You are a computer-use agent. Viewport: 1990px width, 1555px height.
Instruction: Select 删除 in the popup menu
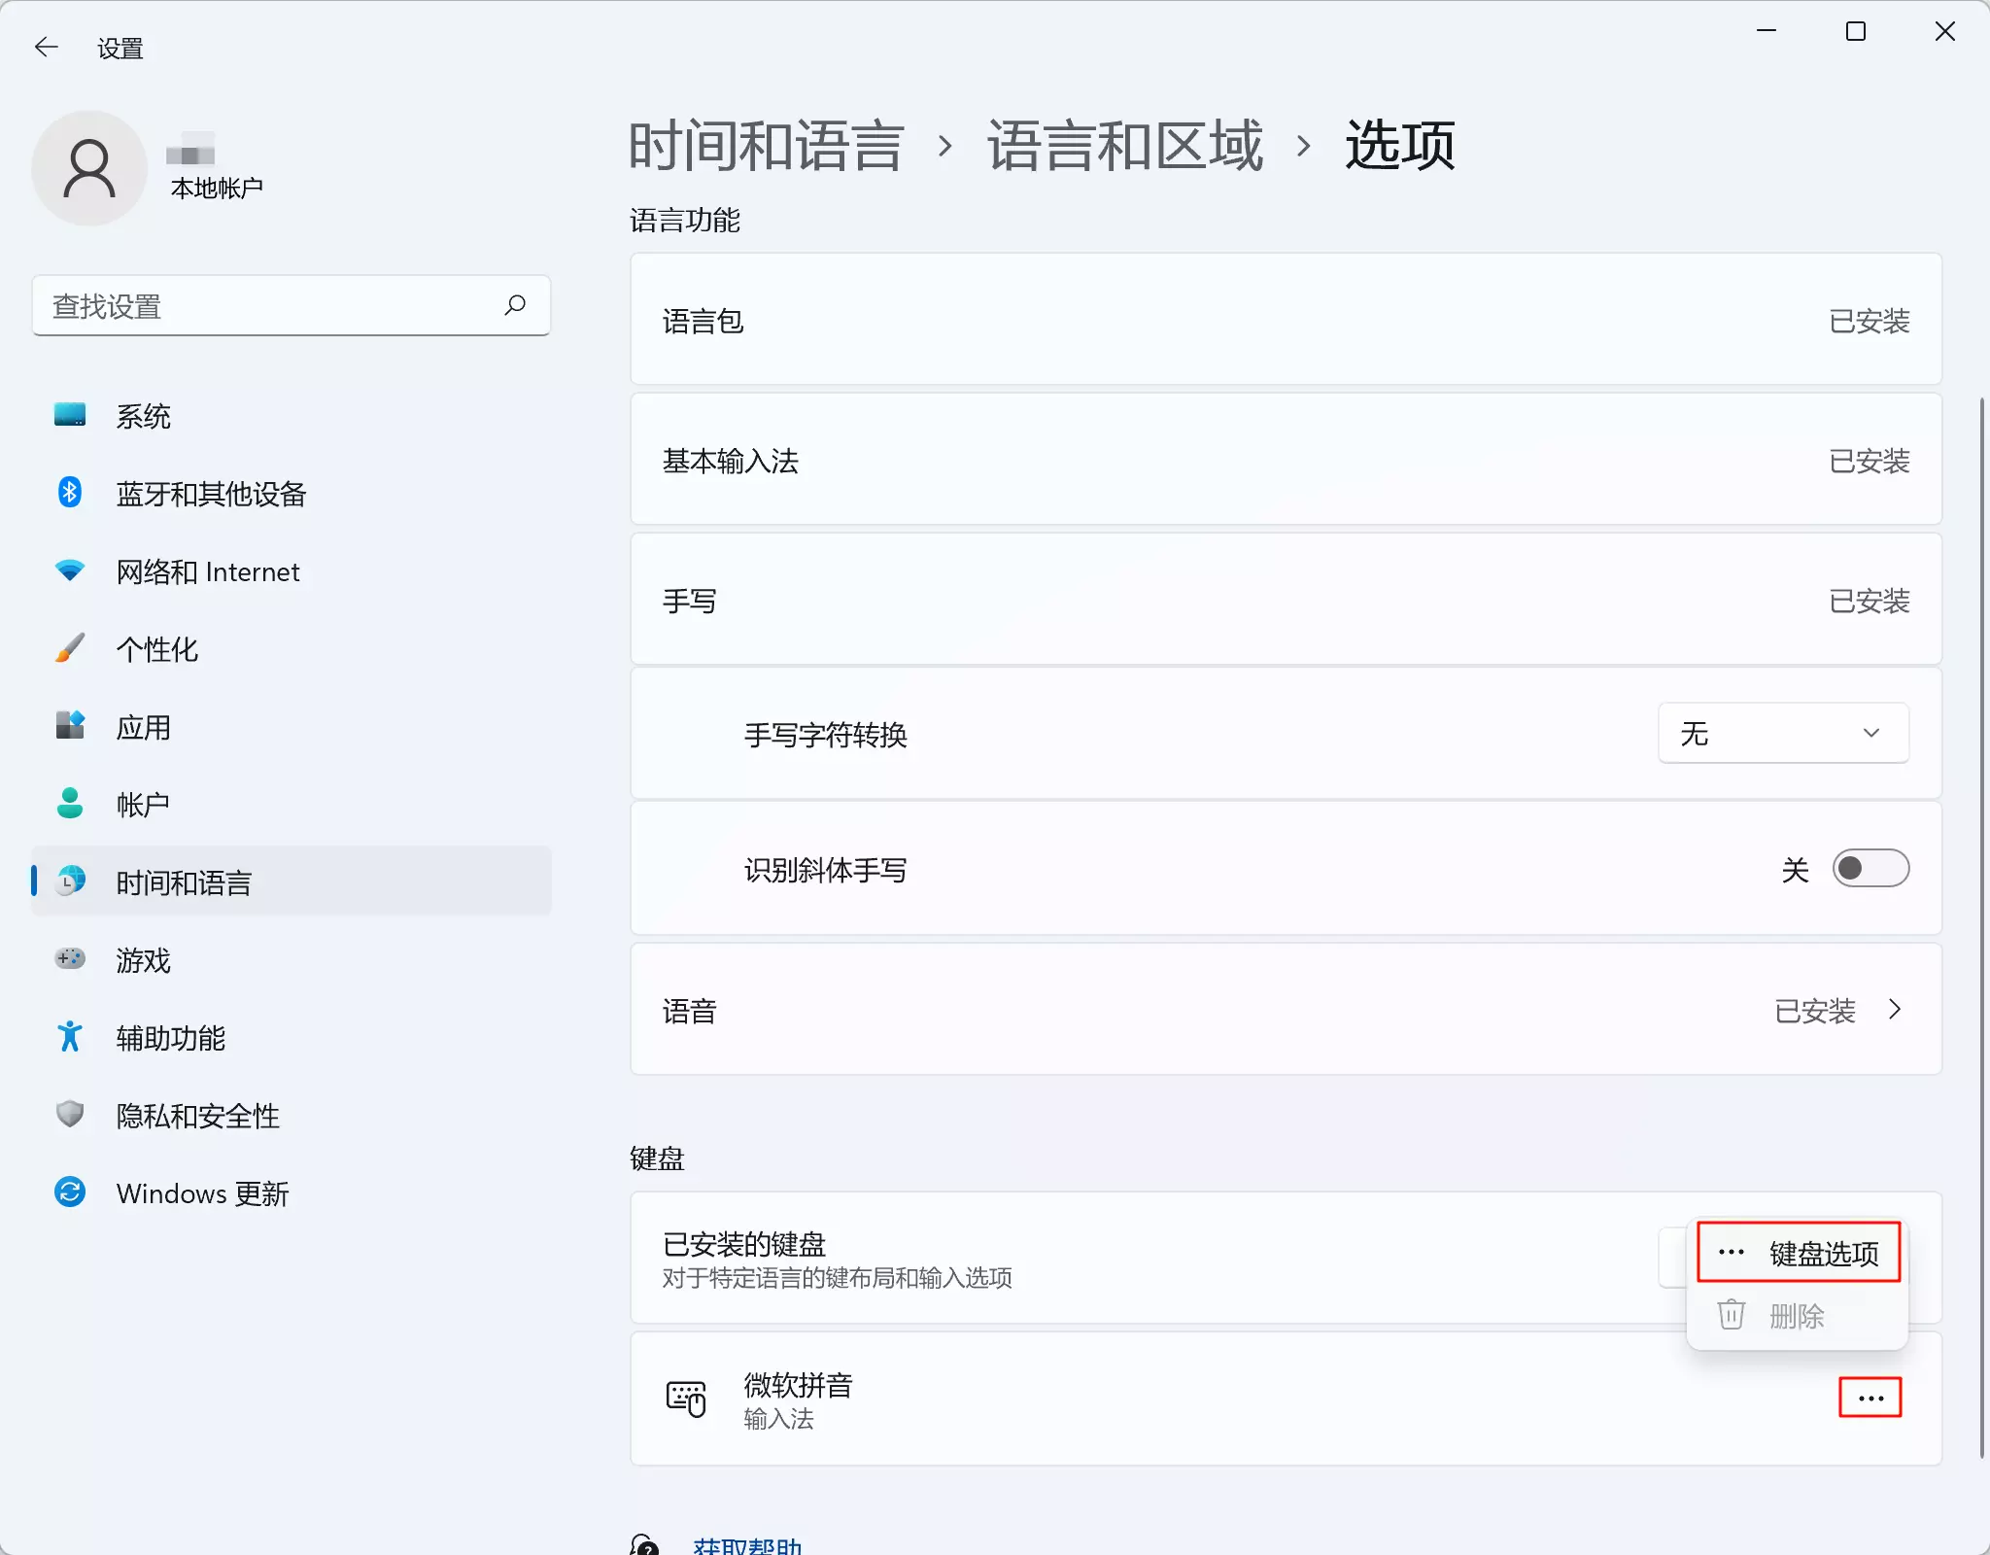click(x=1797, y=1316)
